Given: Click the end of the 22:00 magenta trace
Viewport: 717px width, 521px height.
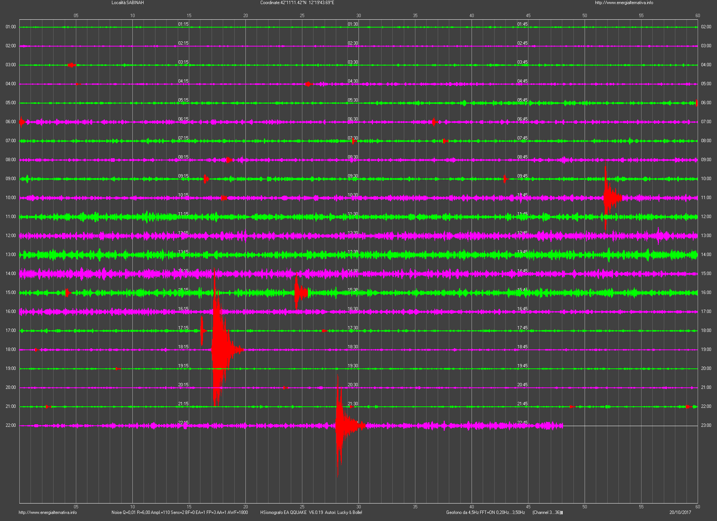Looking at the screenshot, I should click(x=562, y=425).
